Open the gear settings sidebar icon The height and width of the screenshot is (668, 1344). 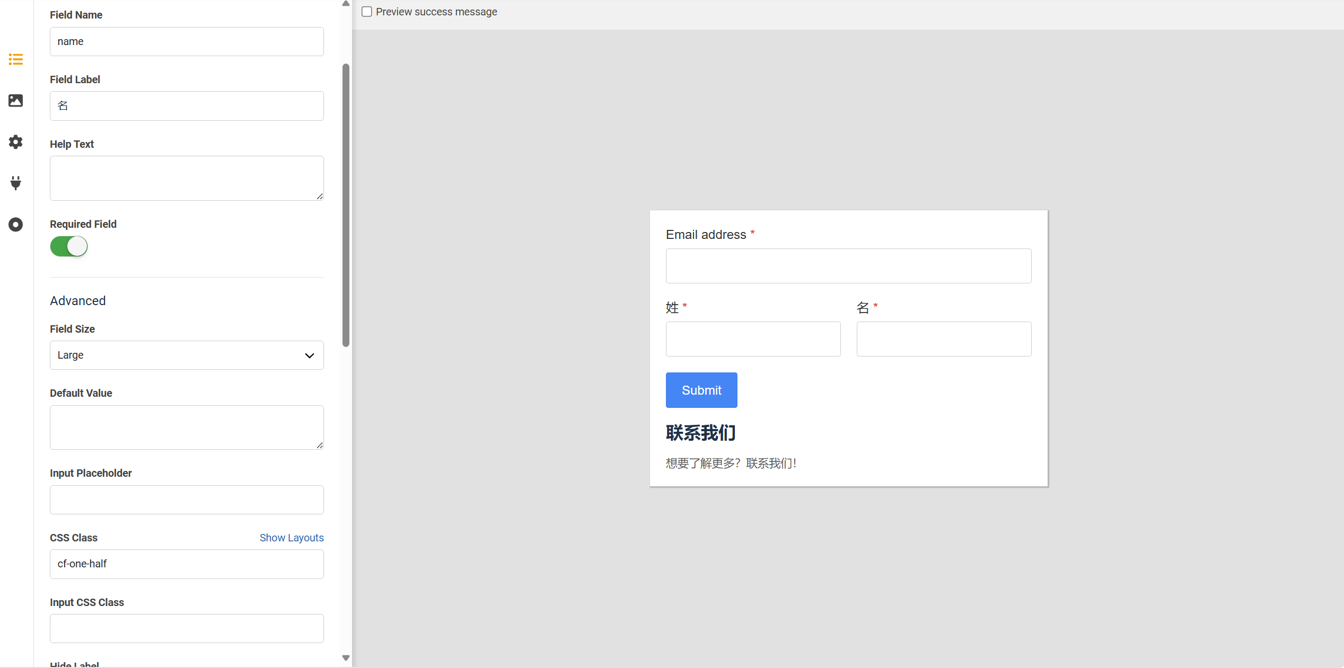click(16, 142)
